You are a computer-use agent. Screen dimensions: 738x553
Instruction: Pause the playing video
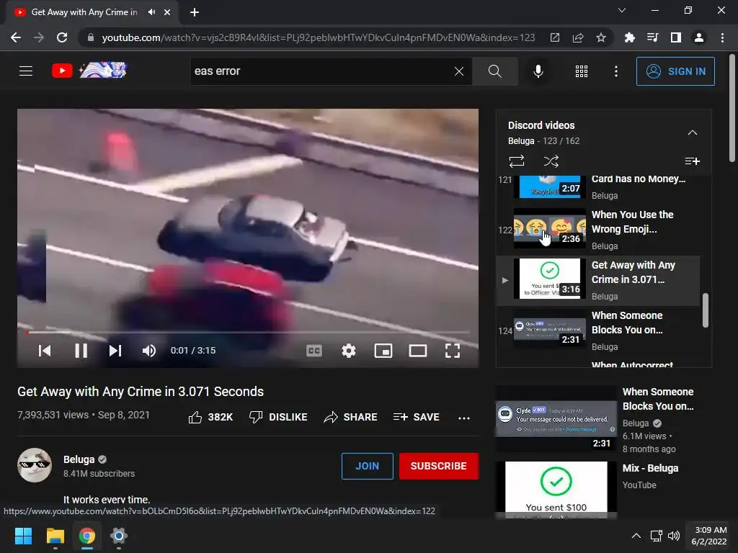click(x=81, y=351)
